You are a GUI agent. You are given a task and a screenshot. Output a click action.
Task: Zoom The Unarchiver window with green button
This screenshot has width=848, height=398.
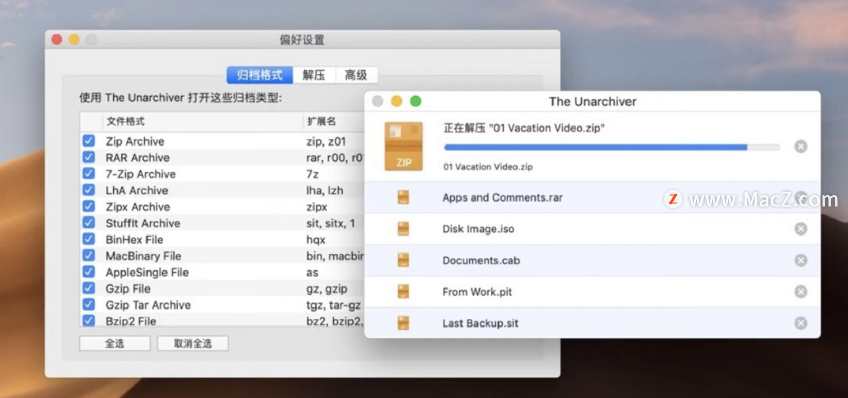(416, 101)
